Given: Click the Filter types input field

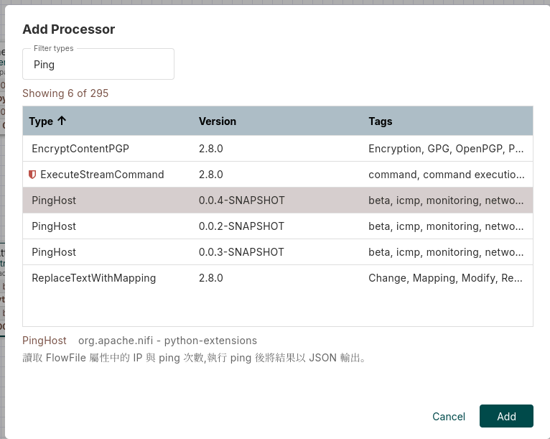Looking at the screenshot, I should 98,64.
